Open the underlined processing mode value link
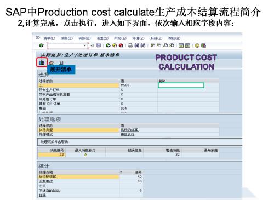 coord(127,134)
